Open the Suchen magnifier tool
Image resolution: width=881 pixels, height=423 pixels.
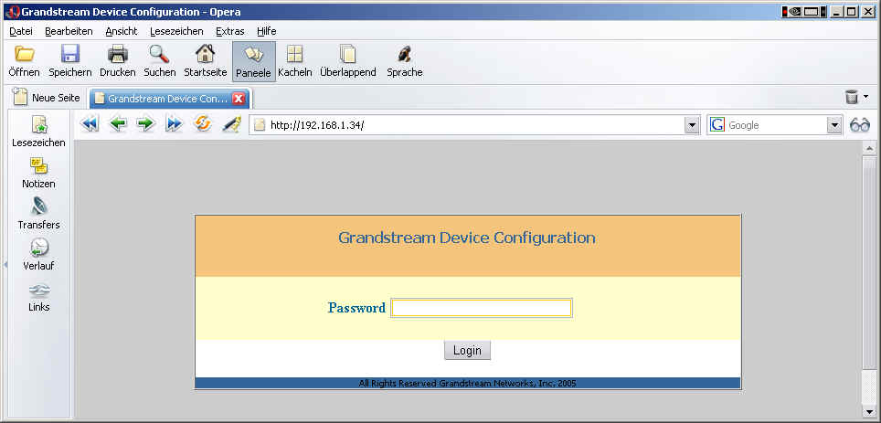coord(160,54)
